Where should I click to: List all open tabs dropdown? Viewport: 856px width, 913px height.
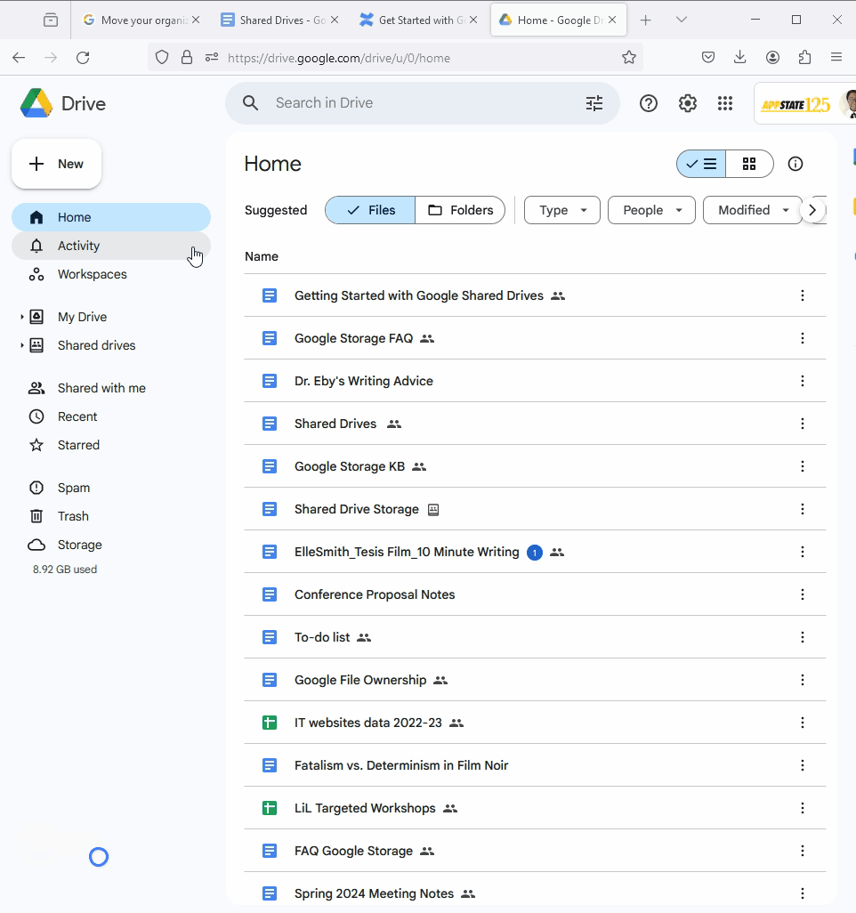(x=682, y=20)
